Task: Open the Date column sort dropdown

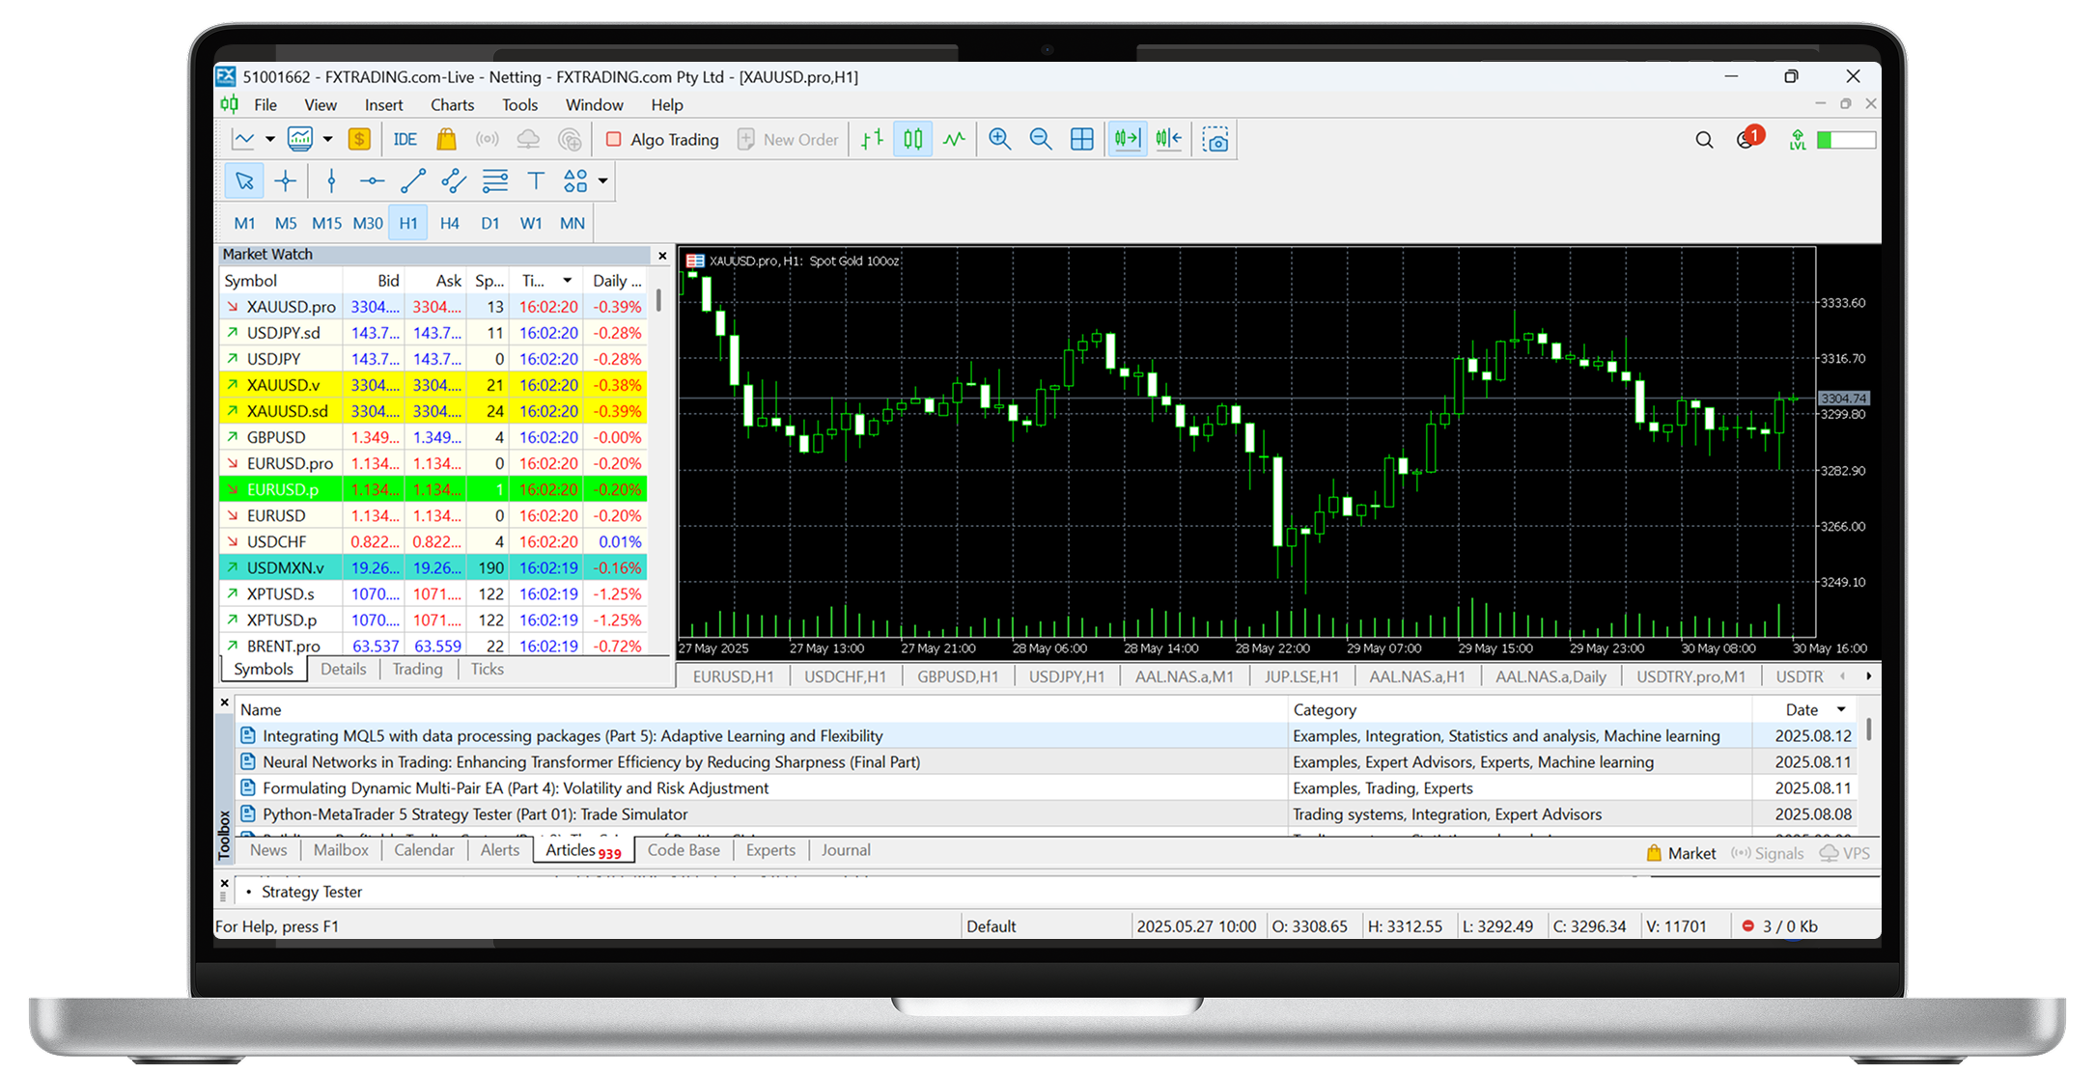Action: (x=1840, y=709)
